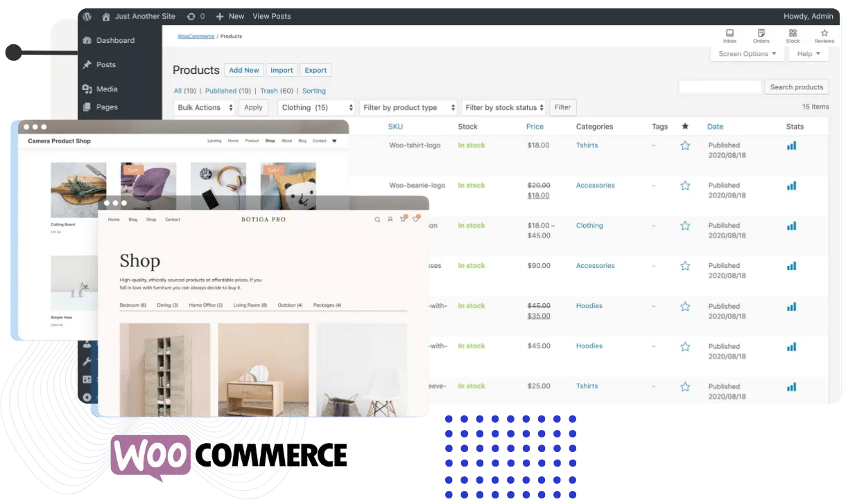Switch to Outdoor (4) category tab

click(290, 305)
